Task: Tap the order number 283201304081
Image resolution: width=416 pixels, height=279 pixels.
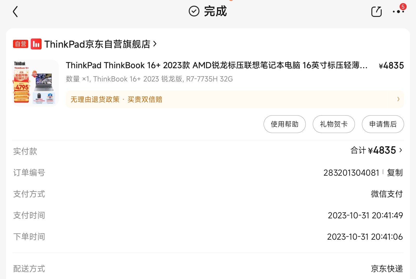Action: click(x=351, y=173)
